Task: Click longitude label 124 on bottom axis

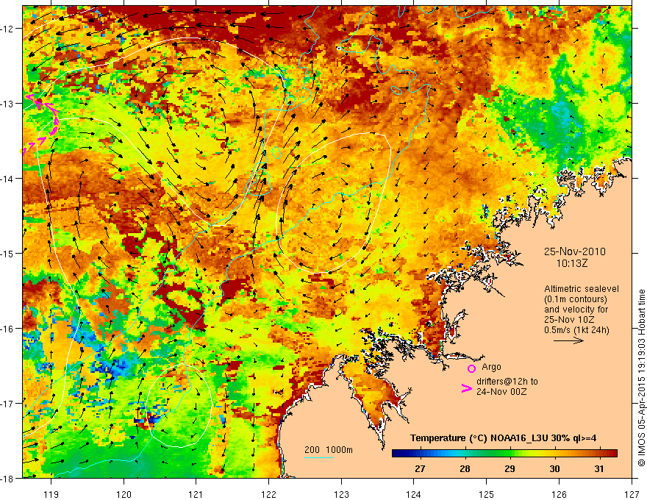Action: [414, 494]
